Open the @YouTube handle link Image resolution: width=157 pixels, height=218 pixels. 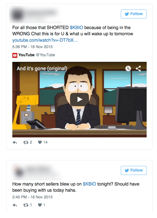(45, 55)
